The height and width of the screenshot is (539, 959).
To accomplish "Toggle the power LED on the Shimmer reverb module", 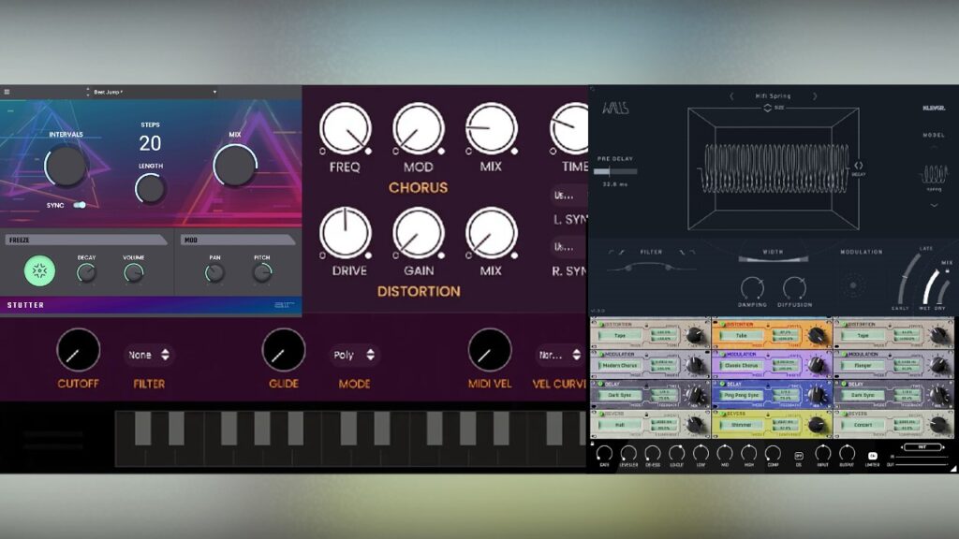I will (723, 415).
